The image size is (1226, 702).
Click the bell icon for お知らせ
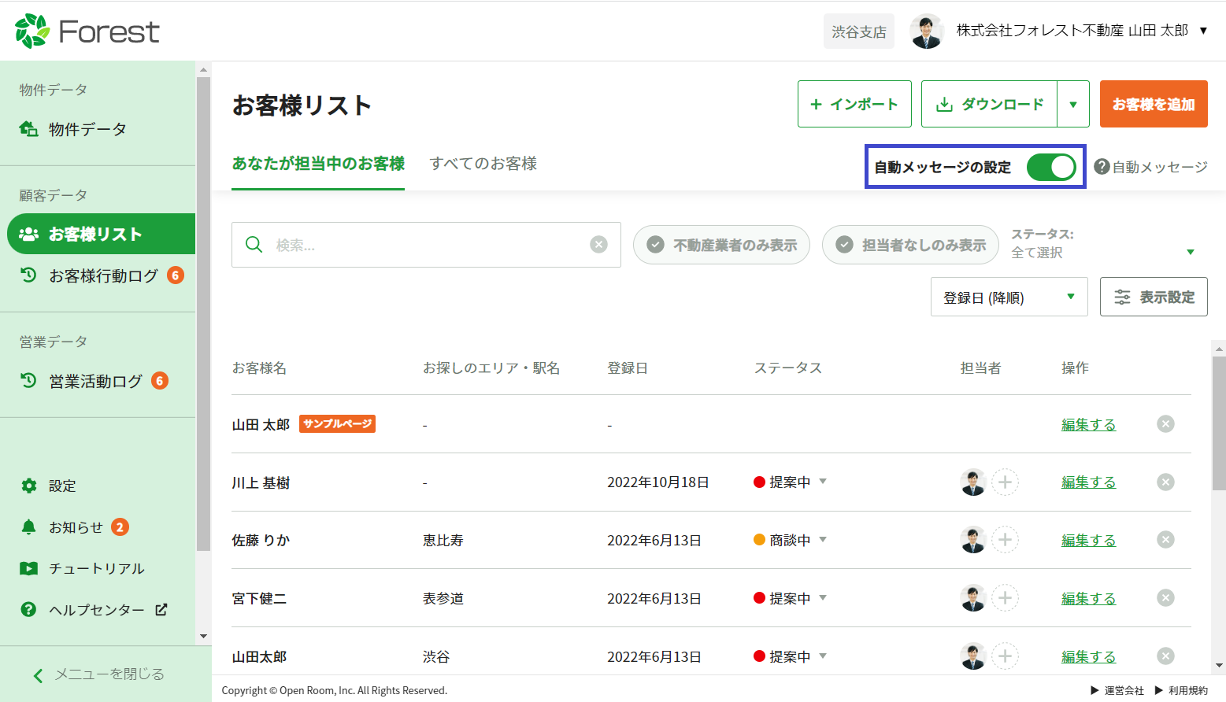point(29,527)
